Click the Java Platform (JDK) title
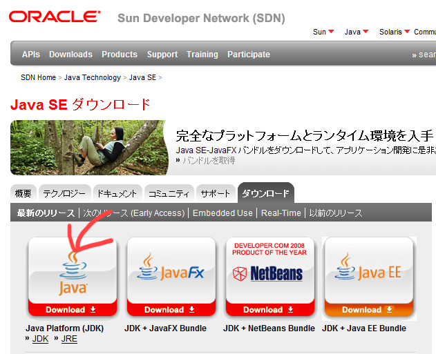 (x=64, y=328)
